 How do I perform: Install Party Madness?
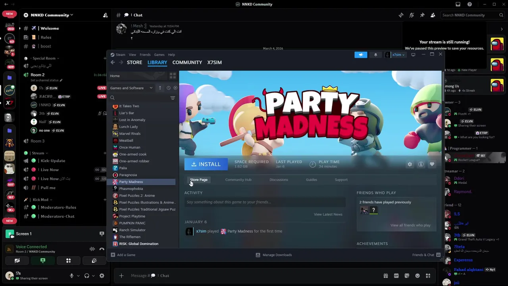click(206, 164)
